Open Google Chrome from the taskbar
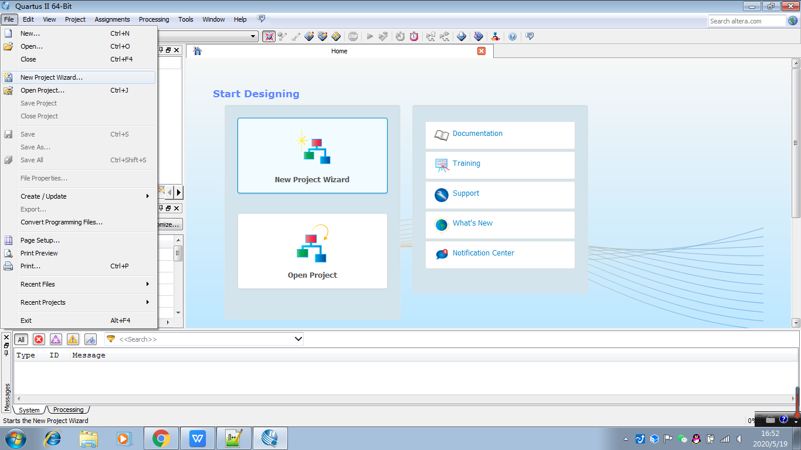Screen dimensions: 801x450 click(161, 438)
